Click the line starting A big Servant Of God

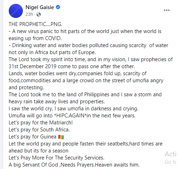[74, 165]
